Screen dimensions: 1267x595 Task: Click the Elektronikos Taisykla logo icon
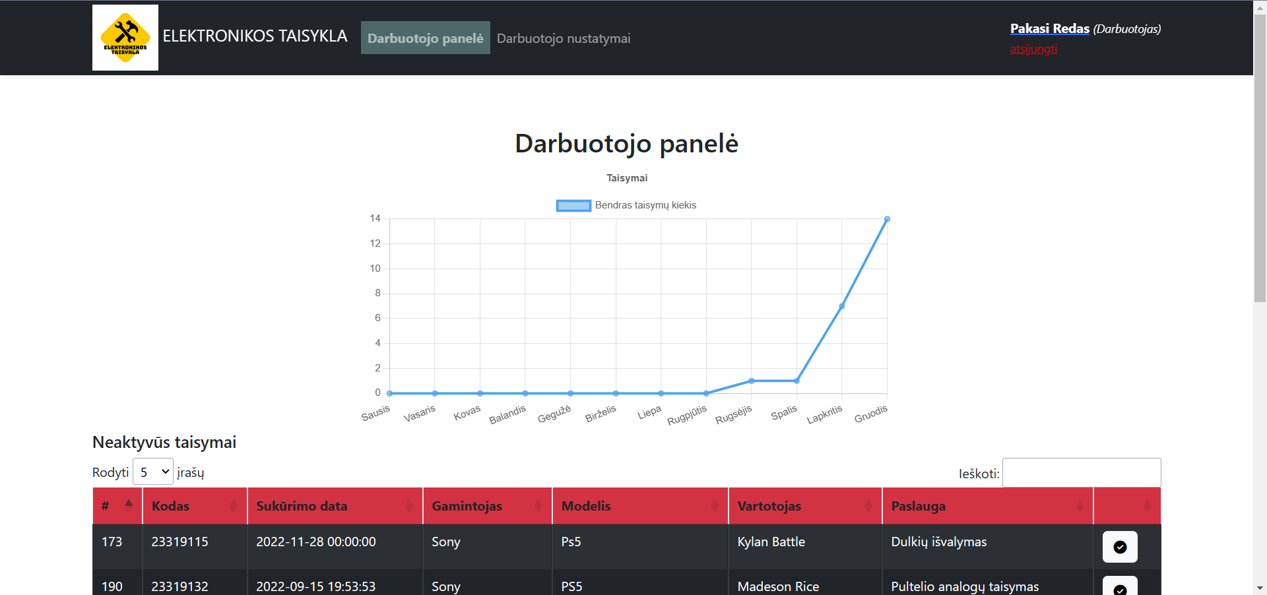125,37
